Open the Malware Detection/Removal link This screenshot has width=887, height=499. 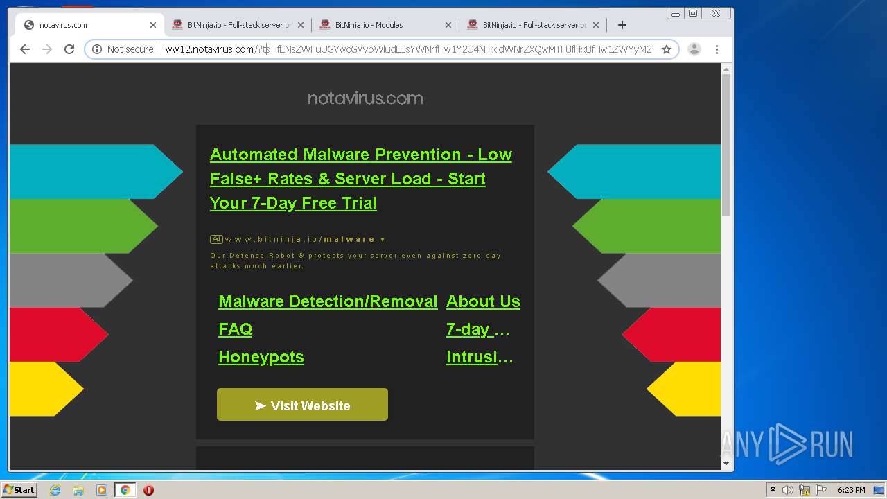(x=328, y=301)
